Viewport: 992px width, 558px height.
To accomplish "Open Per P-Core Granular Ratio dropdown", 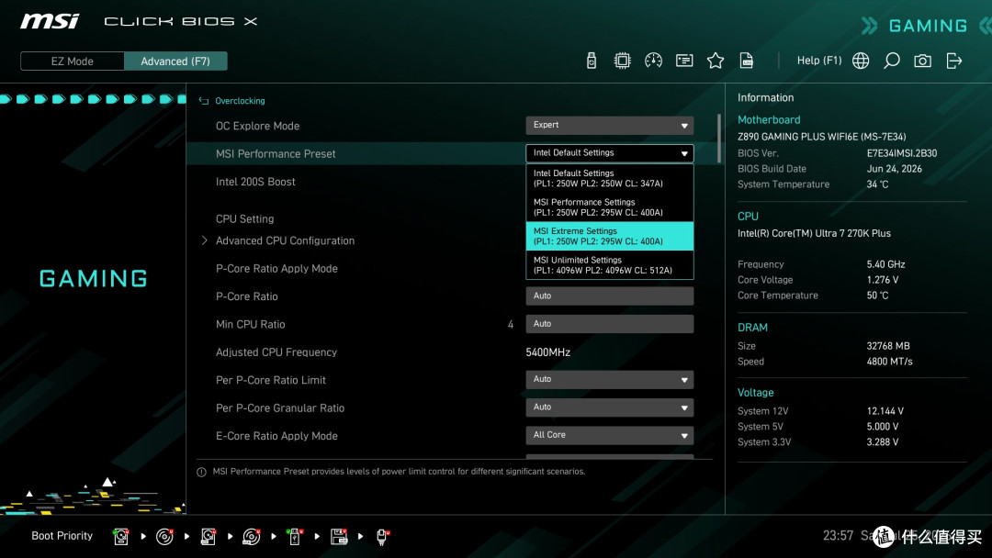I will [x=609, y=407].
